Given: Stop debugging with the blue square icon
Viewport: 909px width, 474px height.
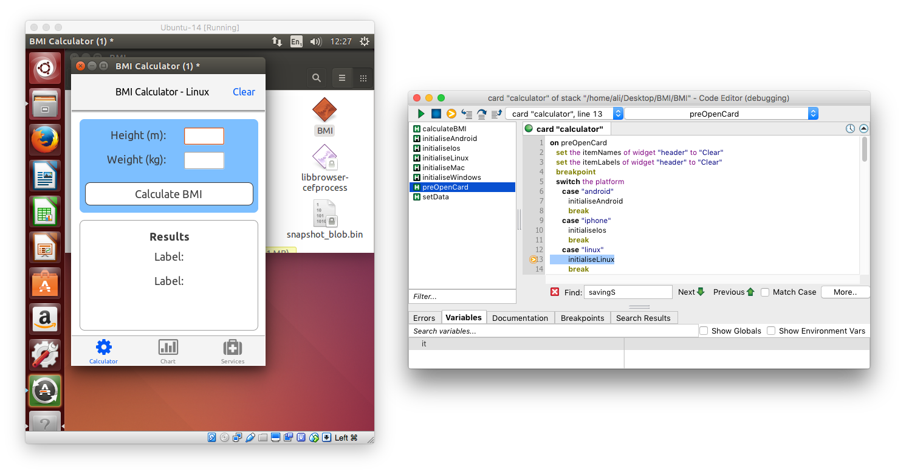Looking at the screenshot, I should tap(436, 114).
